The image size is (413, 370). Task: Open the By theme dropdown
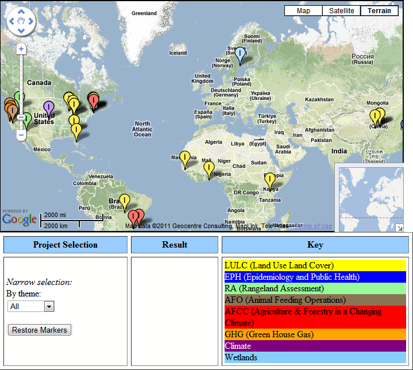[x=31, y=306]
